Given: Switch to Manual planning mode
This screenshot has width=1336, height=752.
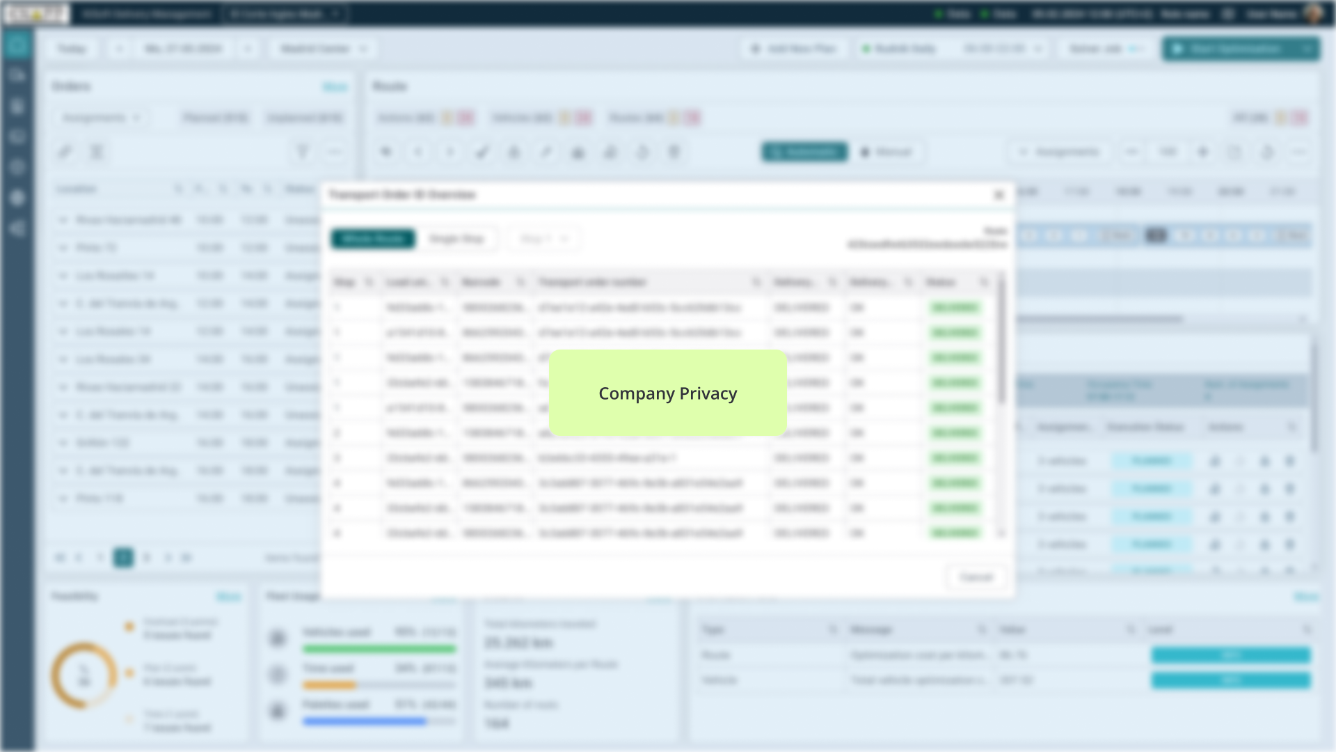Looking at the screenshot, I should click(x=886, y=152).
